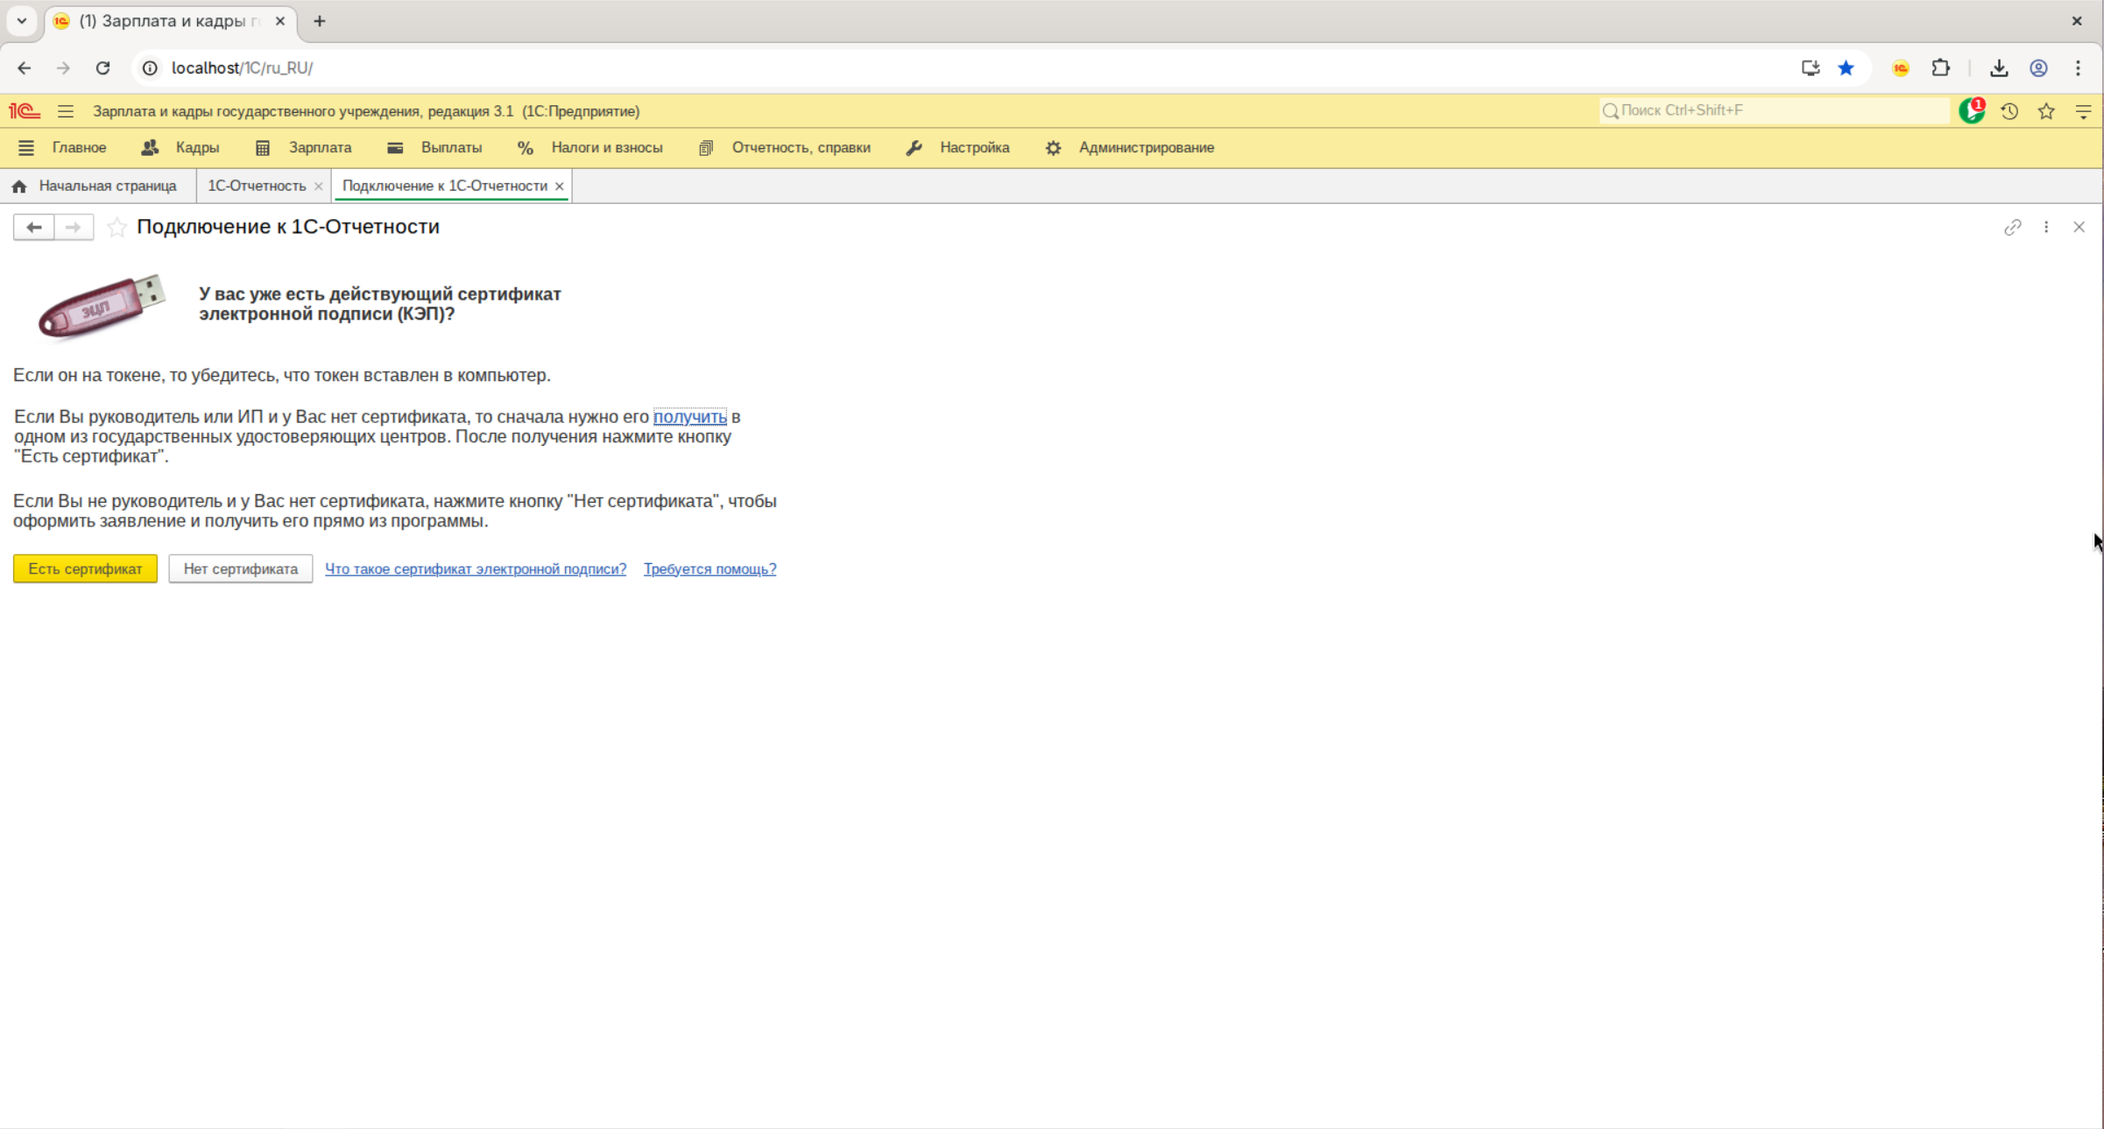
Task: Click Chrome bookmark star icon
Action: point(1846,68)
